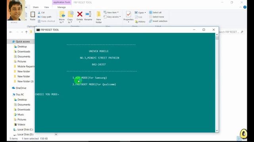Click the UNIVEX MOBILE heading text
The height and width of the screenshot is (142, 254).
[x=99, y=51]
